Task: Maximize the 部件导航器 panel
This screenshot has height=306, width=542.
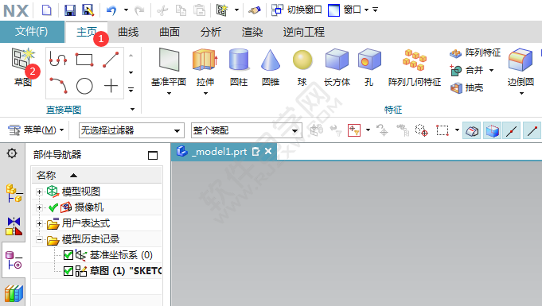Action: coord(153,156)
